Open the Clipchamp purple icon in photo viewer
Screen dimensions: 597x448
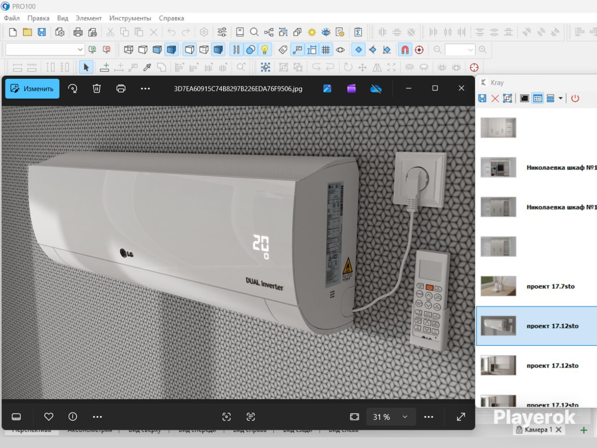352,89
